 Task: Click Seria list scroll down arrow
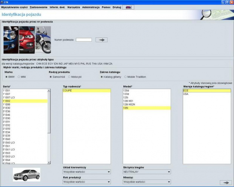click(x=49, y=162)
